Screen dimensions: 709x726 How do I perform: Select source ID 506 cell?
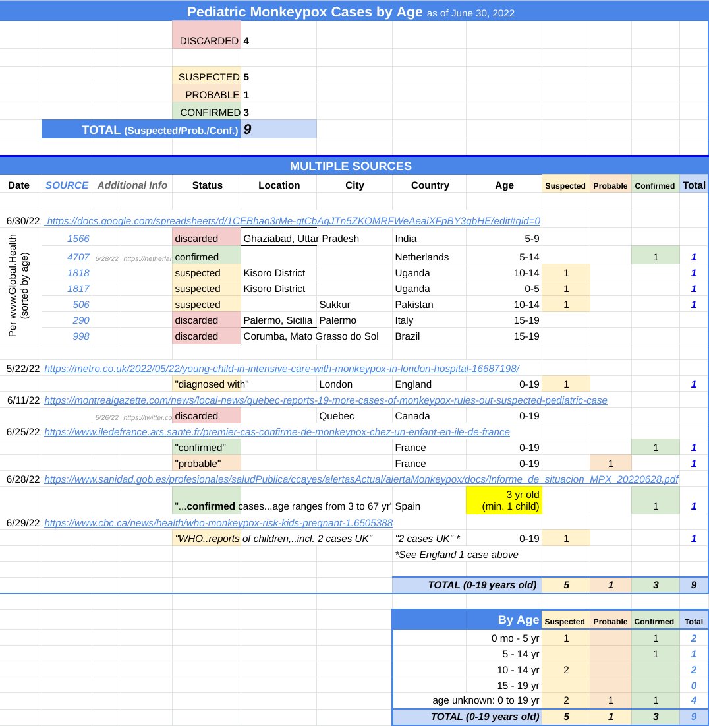tap(67, 304)
